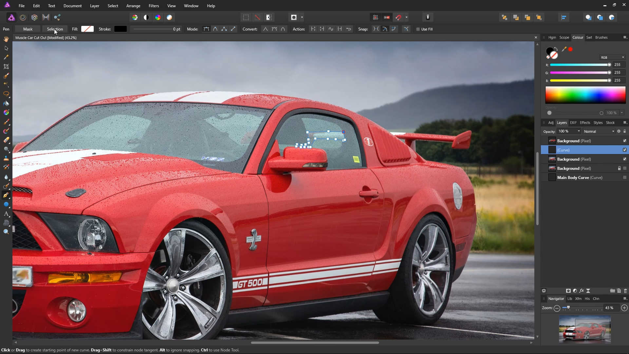Viewport: 629px width, 354px height.
Task: Show the Main Body Curve layer
Action: click(624, 177)
